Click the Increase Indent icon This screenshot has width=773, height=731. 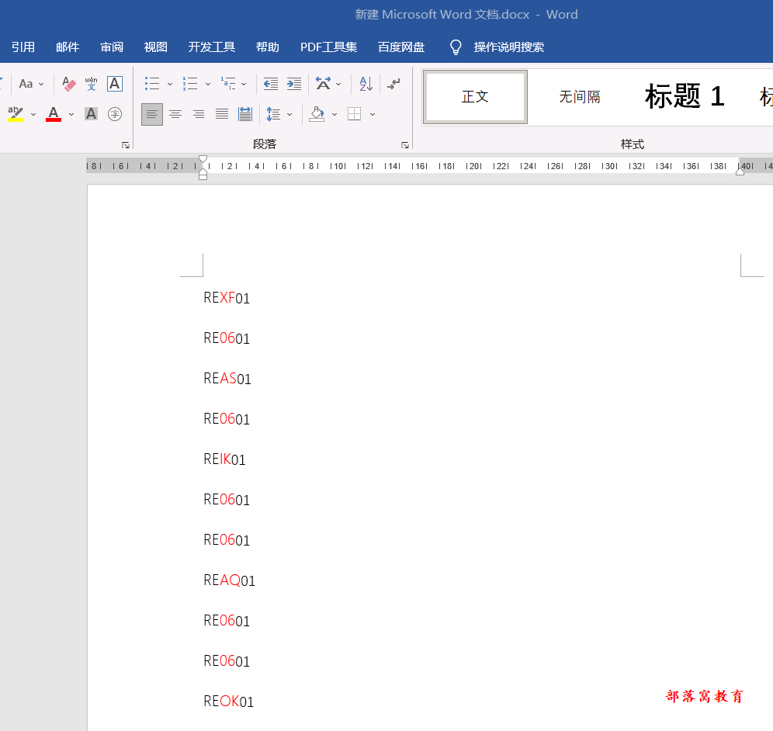(x=294, y=84)
